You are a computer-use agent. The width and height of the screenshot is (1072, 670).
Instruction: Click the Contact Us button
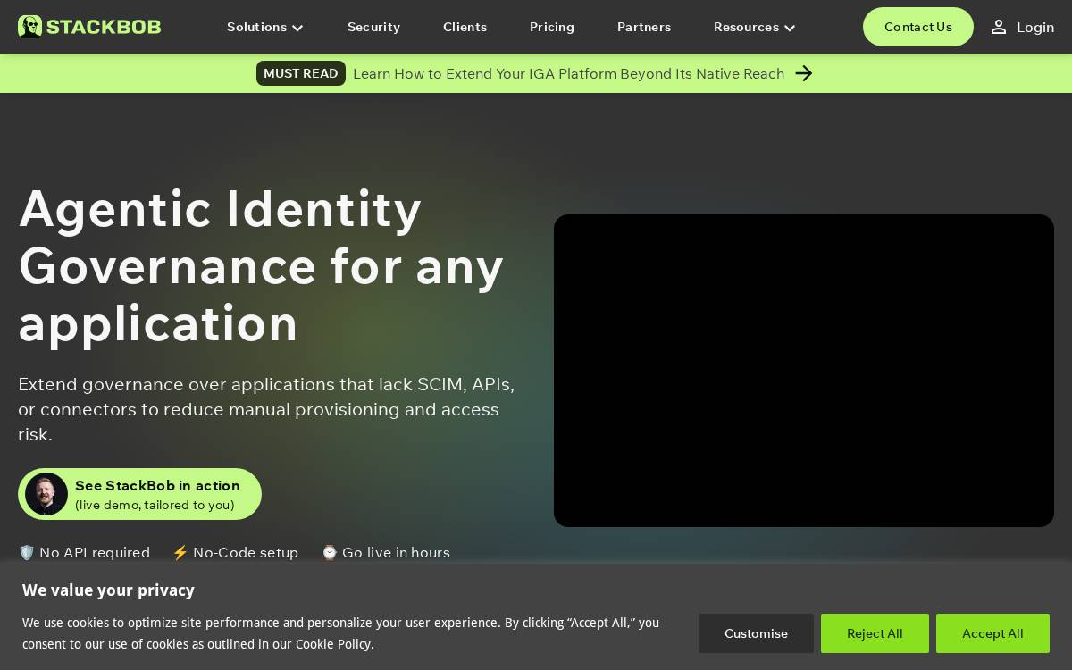pyautogui.click(x=918, y=27)
